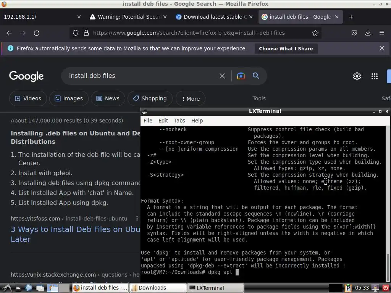
Task: Click the site security padlock icon
Action: click(86, 33)
